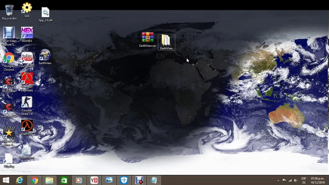This screenshot has width=329, height=185.
Task: Select the EarthView.rar archive
Action: 148,40
